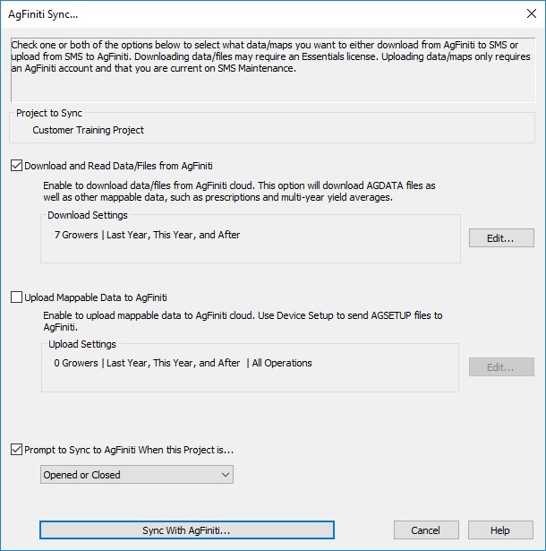This screenshot has height=551, width=546.
Task: Uncheck Prompt to Sync to AgFiniti option
Action: 17,450
